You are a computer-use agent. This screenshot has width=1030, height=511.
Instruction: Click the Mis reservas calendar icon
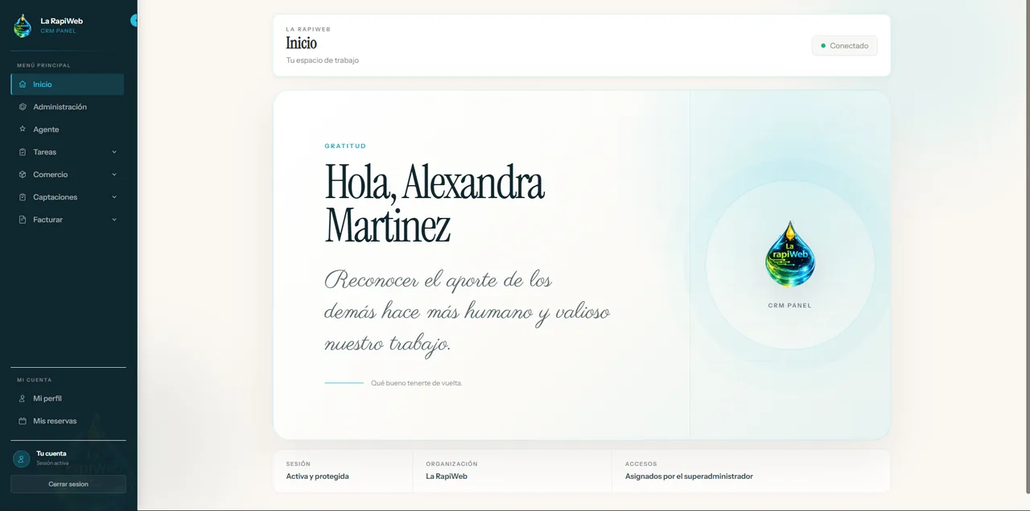pos(23,421)
